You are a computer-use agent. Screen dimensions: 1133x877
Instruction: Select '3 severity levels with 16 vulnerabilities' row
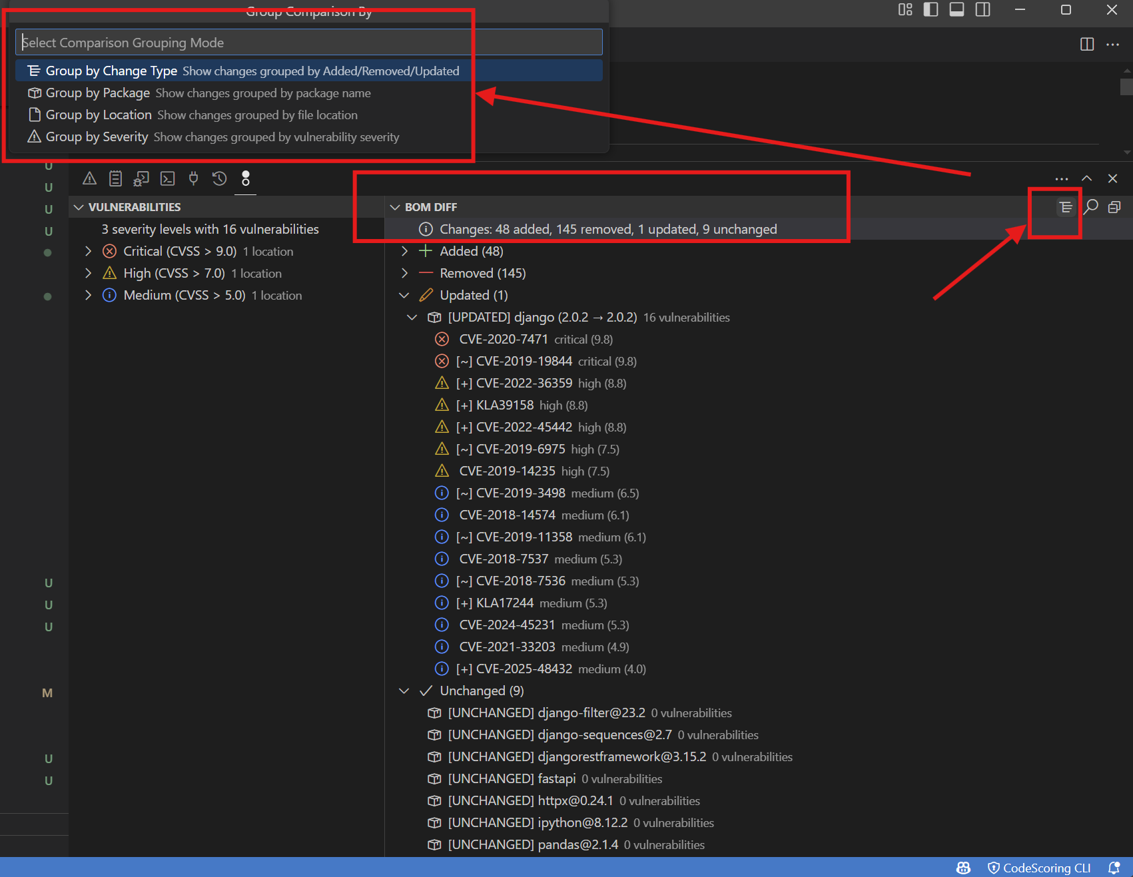[x=226, y=229]
